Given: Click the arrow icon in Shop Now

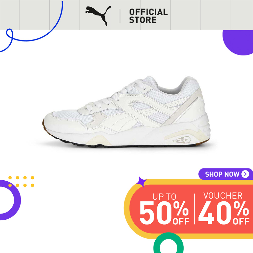Looking at the screenshot, I should point(245,174).
